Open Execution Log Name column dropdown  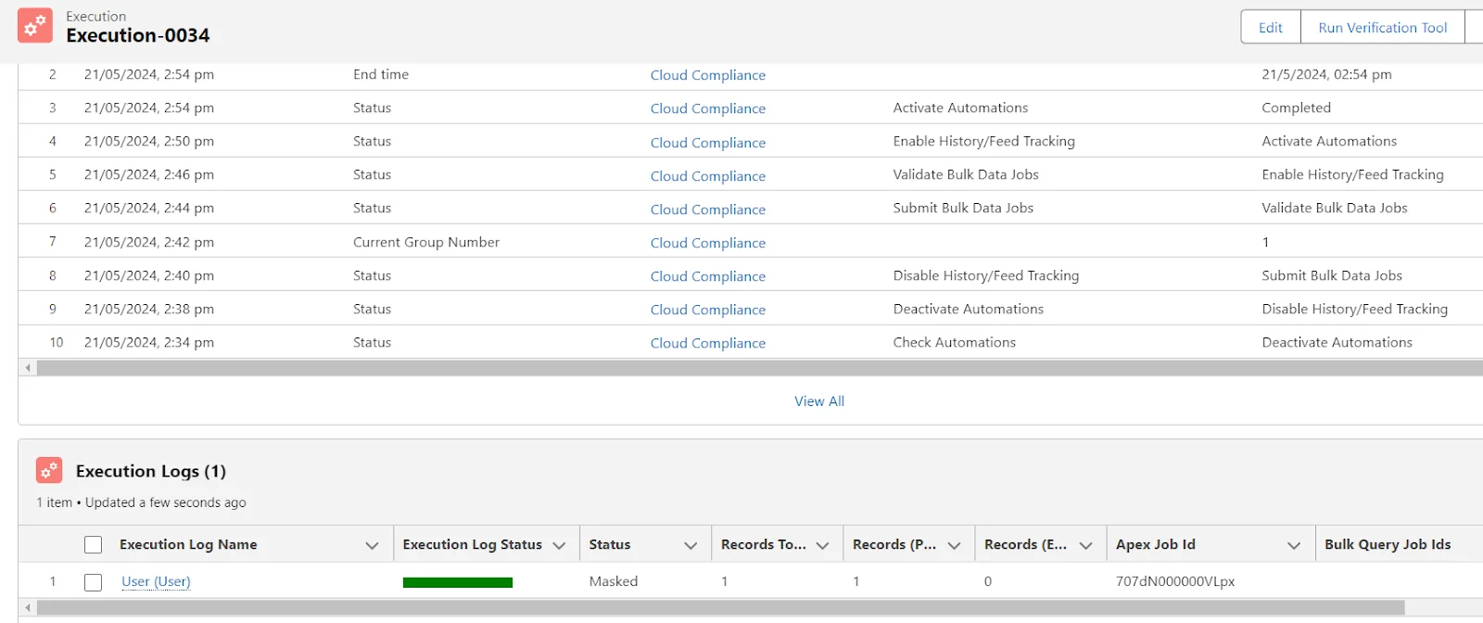(372, 545)
